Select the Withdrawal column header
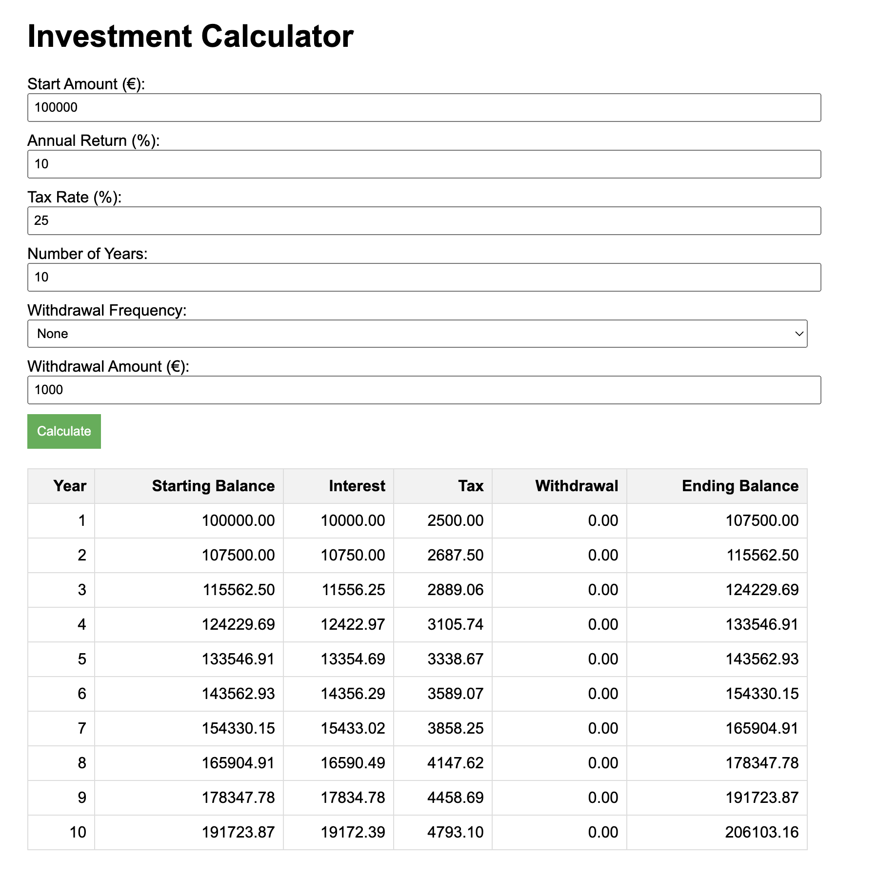The height and width of the screenshot is (879, 878). coord(576,486)
